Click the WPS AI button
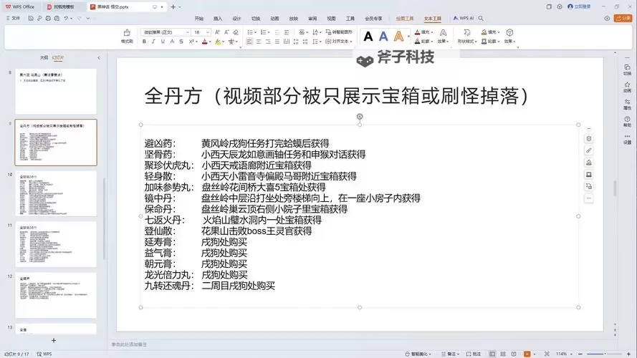The height and width of the screenshot is (358, 637). (464, 19)
